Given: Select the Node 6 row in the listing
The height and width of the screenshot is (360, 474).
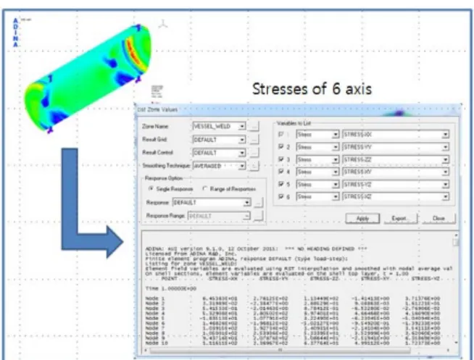Looking at the screenshot, I should click(x=293, y=323).
